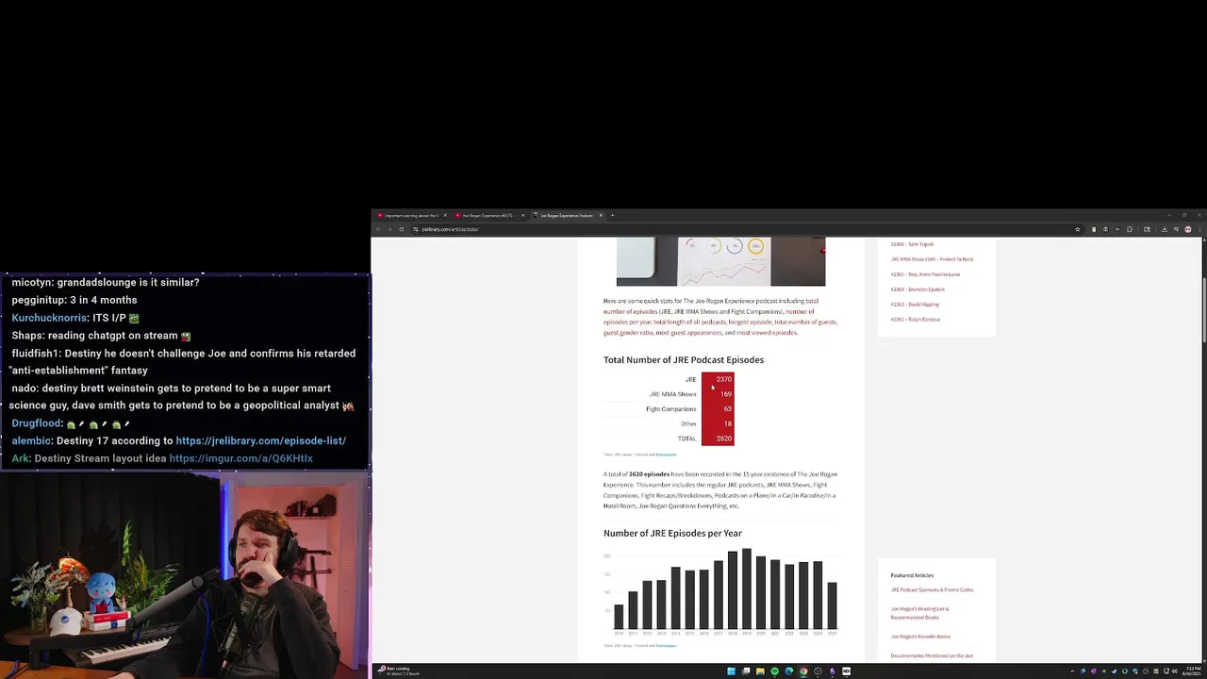This screenshot has height=679, width=1207.
Task: Select the JRE row value 2370 bar
Action: 718,379
